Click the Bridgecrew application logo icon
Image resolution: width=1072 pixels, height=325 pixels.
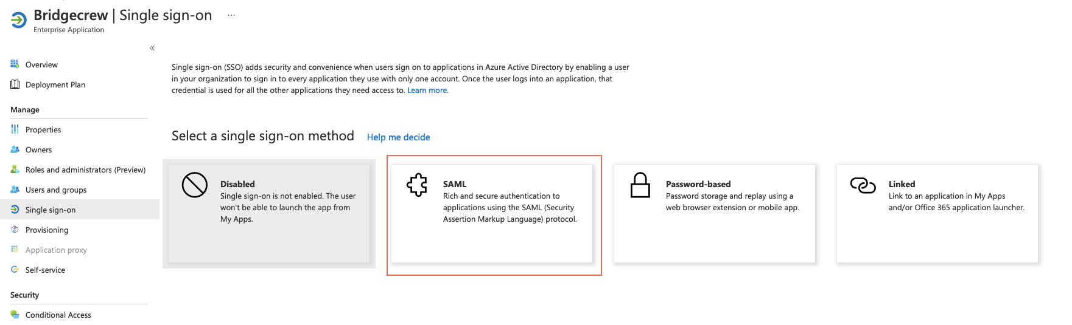pyautogui.click(x=19, y=21)
